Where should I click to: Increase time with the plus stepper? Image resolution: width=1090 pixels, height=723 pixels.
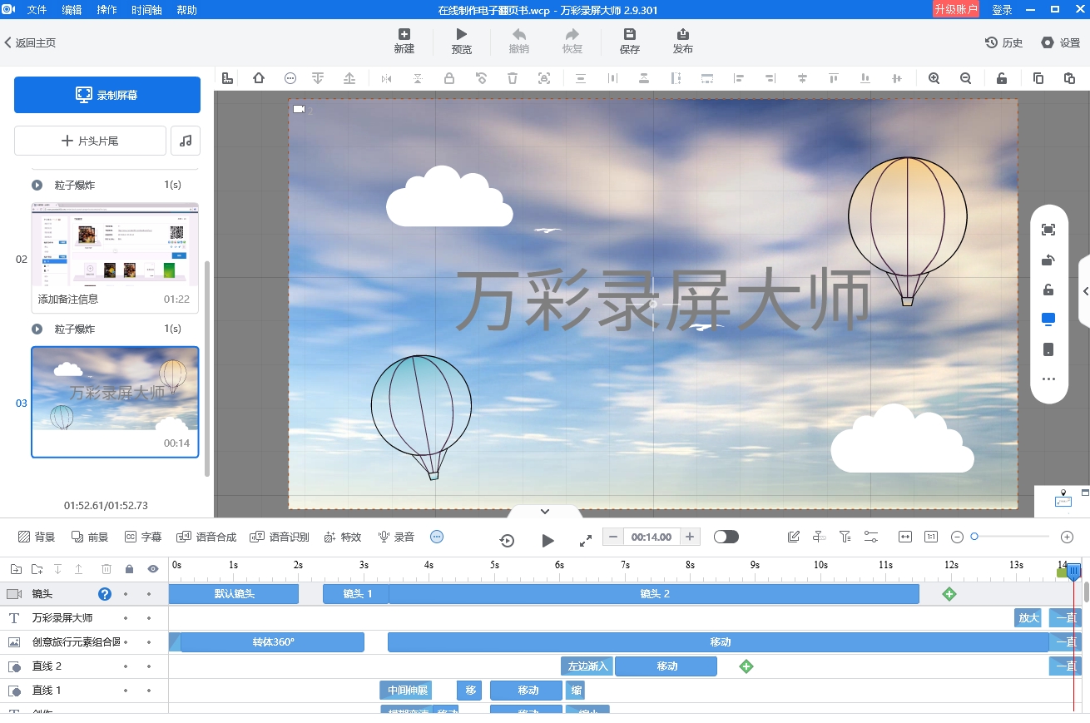click(x=690, y=537)
